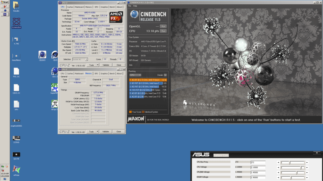Screen dimensions: 323x181
Task: Switch to Mainboard tab in CPU-Z CPU window
Action: click(79, 7)
